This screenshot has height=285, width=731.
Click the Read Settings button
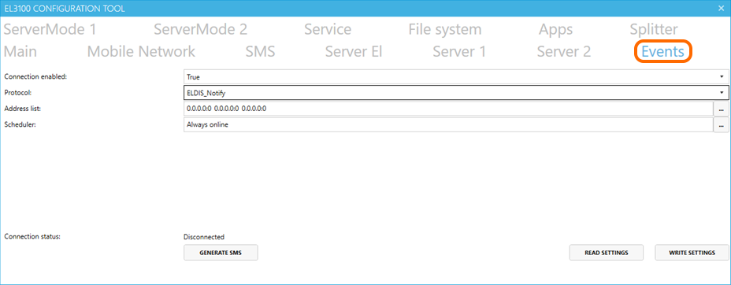click(x=606, y=253)
